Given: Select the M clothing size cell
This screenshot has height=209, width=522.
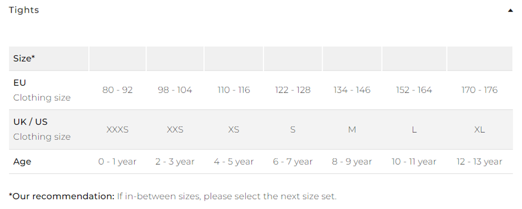Looking at the screenshot, I should click(352, 130).
